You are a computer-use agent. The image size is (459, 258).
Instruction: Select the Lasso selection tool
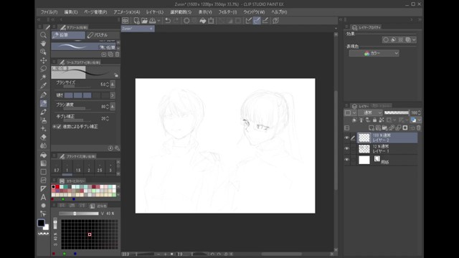coord(43,69)
